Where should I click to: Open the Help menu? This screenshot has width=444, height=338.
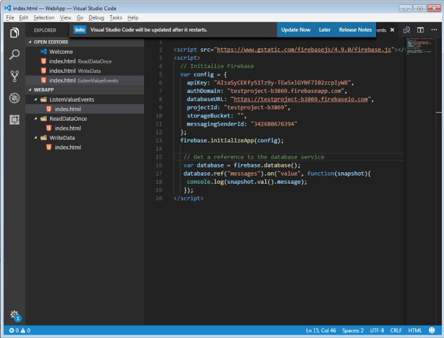pos(133,17)
